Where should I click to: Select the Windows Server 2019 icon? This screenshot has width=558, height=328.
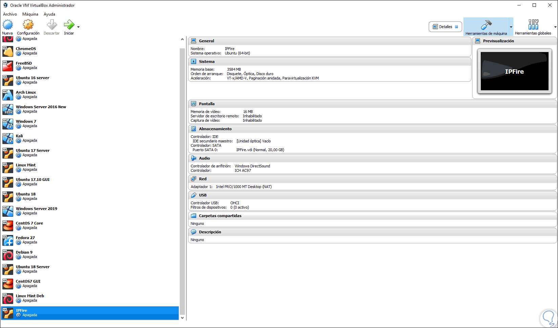click(8, 211)
